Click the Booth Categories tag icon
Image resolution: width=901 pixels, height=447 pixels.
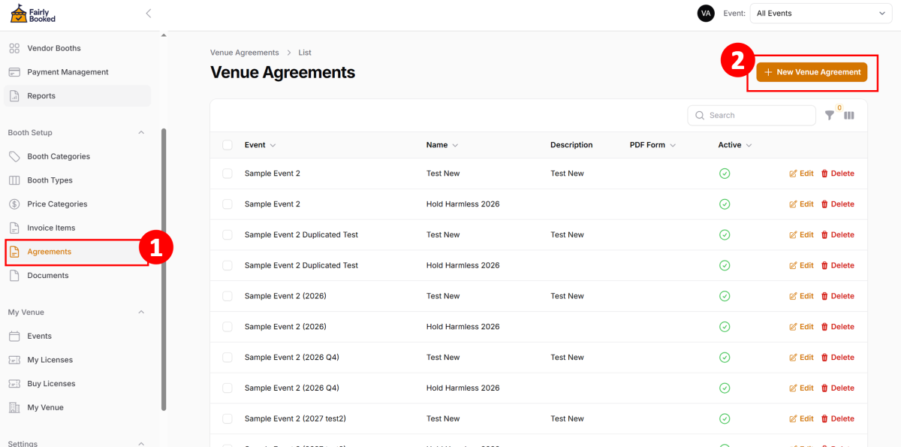pos(14,156)
